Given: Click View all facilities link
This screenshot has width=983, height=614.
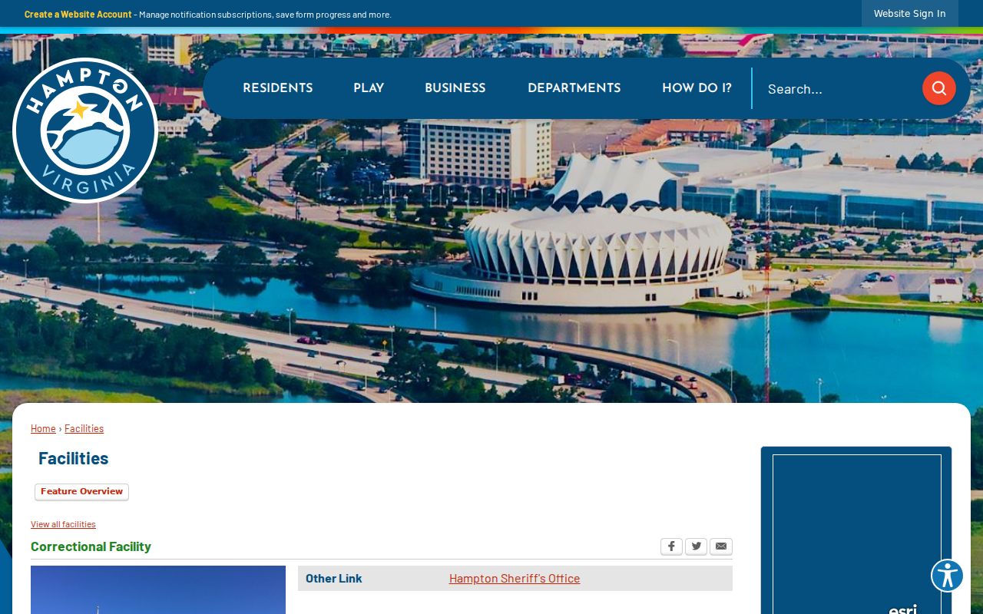Looking at the screenshot, I should click(63, 524).
